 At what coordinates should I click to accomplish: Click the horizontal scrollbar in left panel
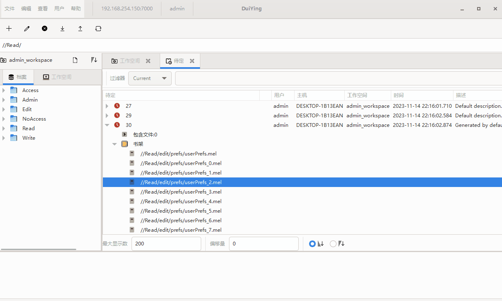coord(39,249)
